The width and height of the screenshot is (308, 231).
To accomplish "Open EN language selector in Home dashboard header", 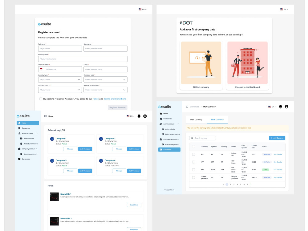I will 131,116.
